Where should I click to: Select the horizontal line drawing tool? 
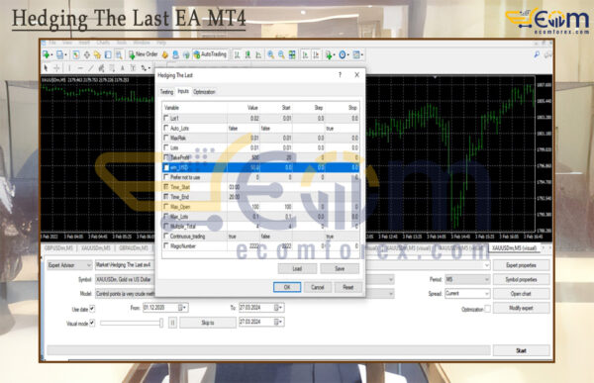coord(80,68)
